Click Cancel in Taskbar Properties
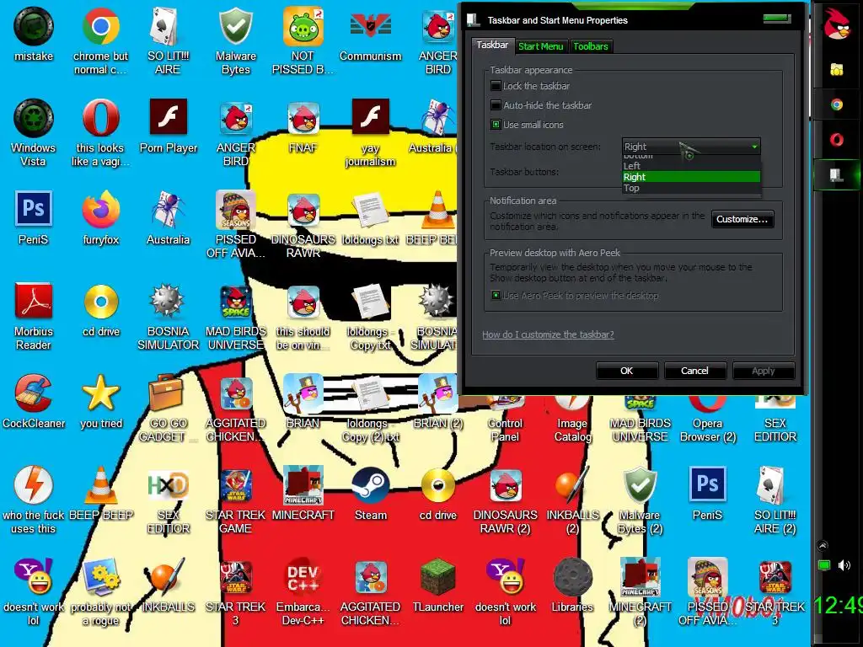The height and width of the screenshot is (647, 863). [694, 371]
